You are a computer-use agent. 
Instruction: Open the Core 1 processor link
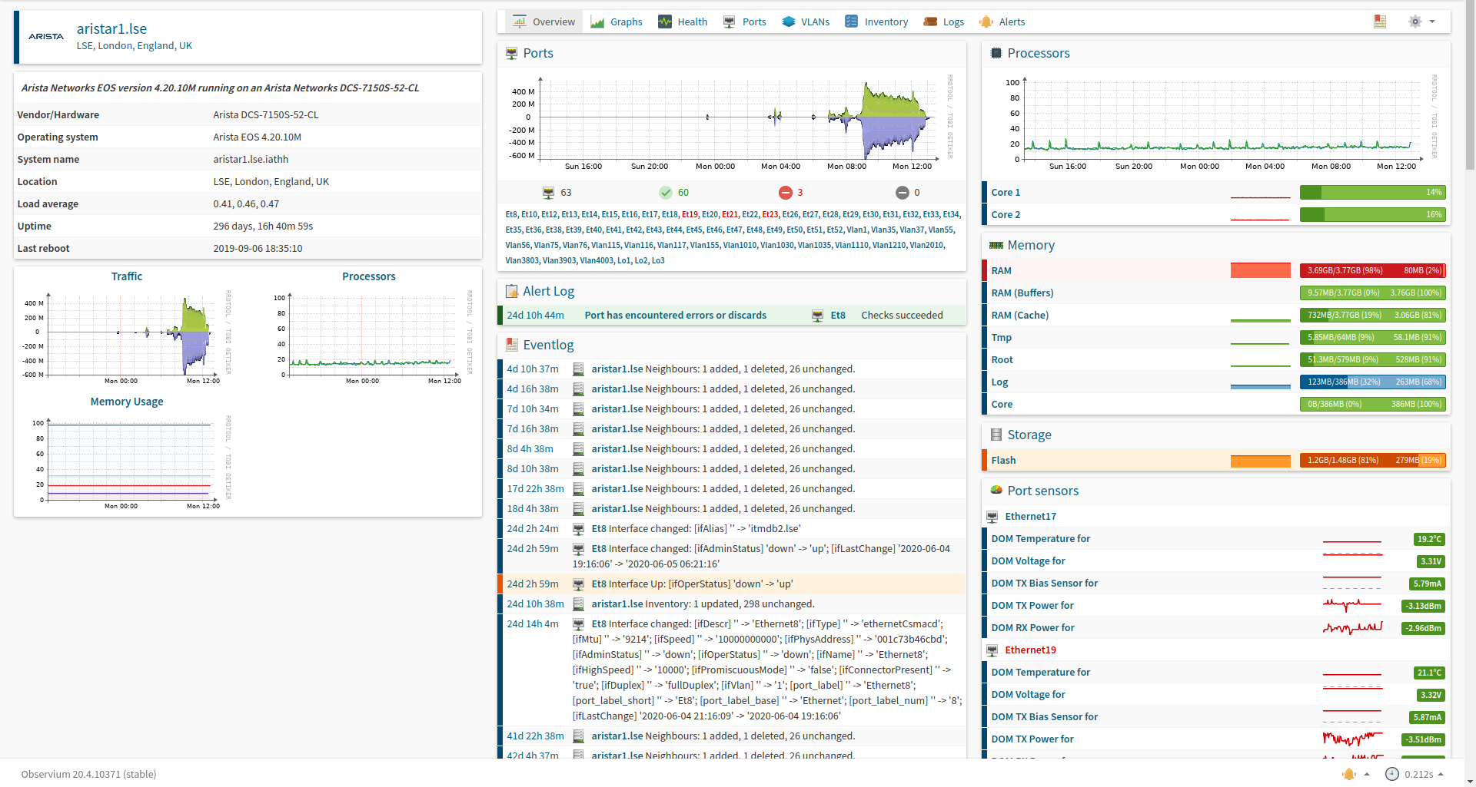pyautogui.click(x=1006, y=193)
